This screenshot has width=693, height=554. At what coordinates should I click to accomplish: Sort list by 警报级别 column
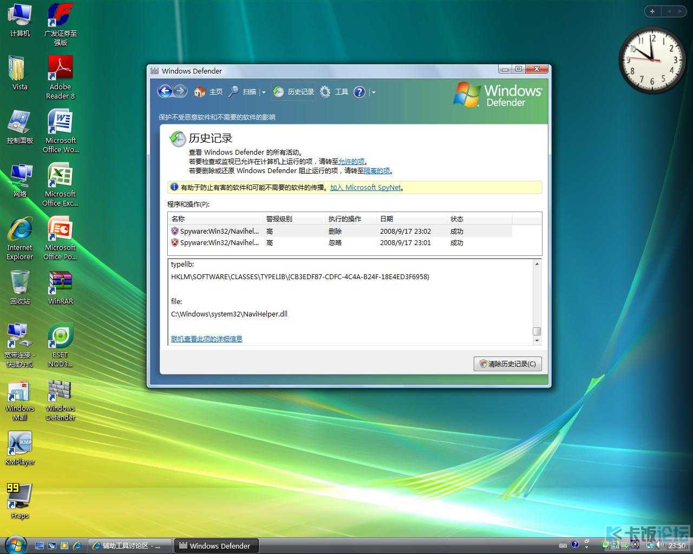tap(293, 219)
